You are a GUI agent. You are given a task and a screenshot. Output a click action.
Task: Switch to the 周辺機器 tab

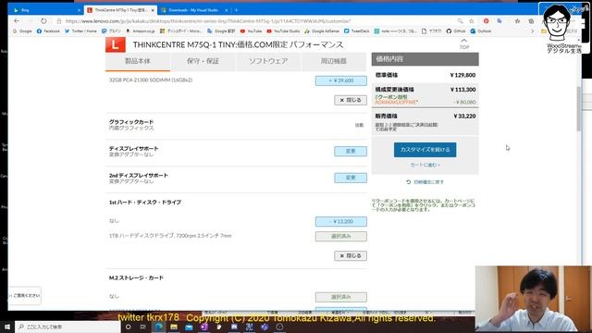click(x=334, y=61)
